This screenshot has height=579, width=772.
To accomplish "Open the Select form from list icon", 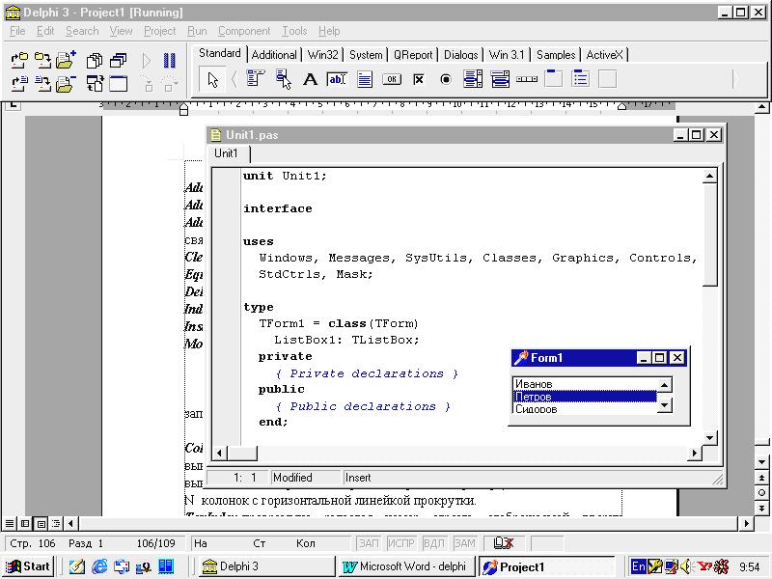I will [118, 60].
